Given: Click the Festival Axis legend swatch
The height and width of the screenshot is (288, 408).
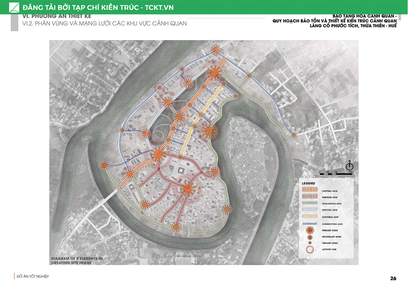Looking at the screenshot, I should tap(309, 210).
